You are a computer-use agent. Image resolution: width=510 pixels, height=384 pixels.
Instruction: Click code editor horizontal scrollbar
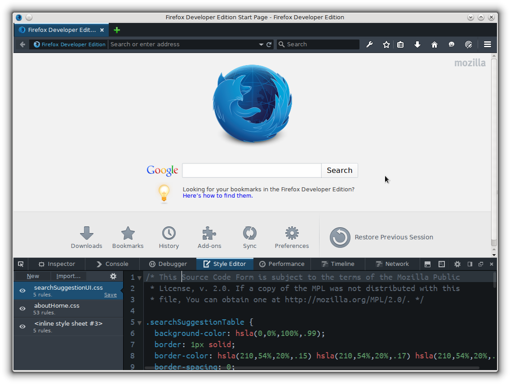(312, 368)
